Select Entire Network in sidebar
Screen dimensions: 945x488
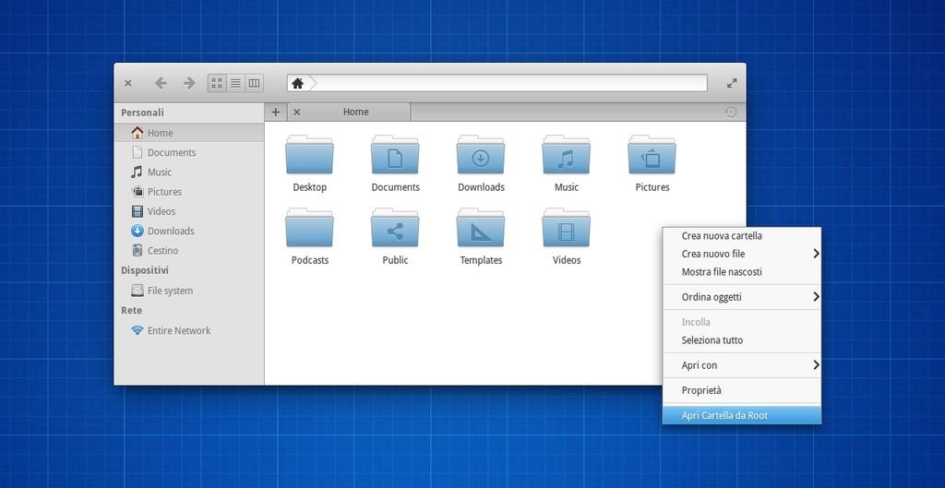[178, 330]
